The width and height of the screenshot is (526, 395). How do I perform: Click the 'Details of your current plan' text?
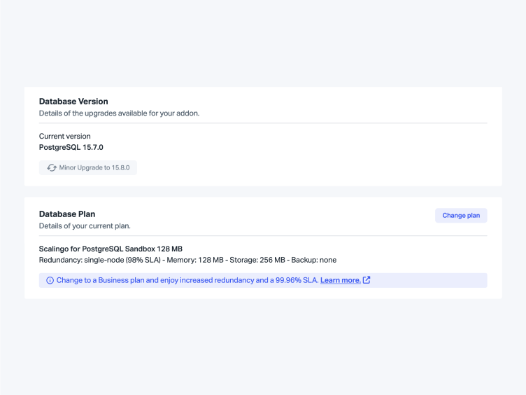[x=85, y=226]
